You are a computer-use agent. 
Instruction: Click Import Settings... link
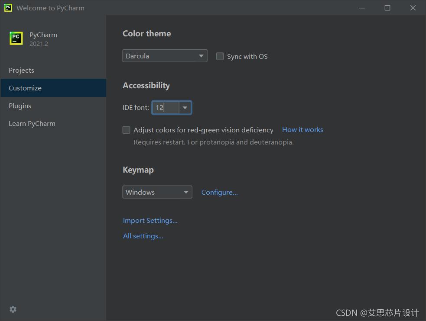[x=150, y=220]
